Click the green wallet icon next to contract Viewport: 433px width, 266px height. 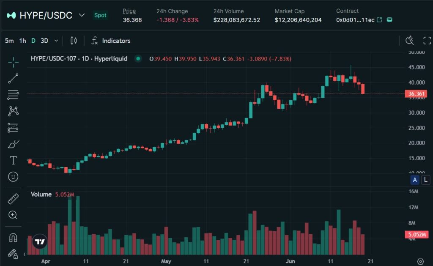[389, 19]
